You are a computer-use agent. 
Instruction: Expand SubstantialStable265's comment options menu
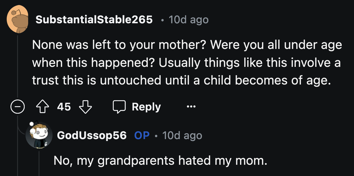[x=191, y=107]
